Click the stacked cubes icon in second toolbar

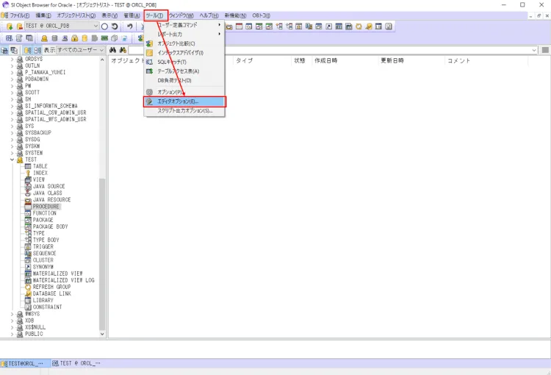[114, 38]
